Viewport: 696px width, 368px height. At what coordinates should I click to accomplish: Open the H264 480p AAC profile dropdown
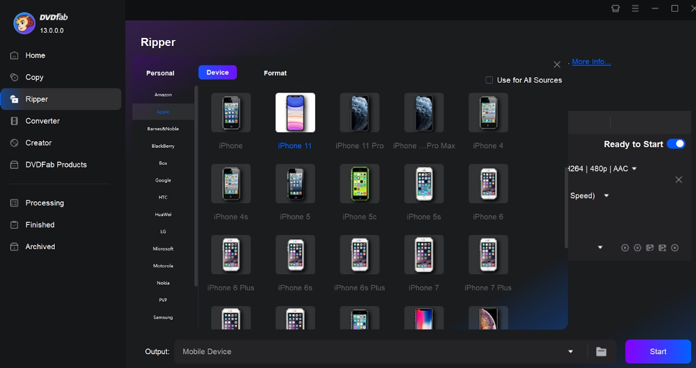tap(634, 169)
